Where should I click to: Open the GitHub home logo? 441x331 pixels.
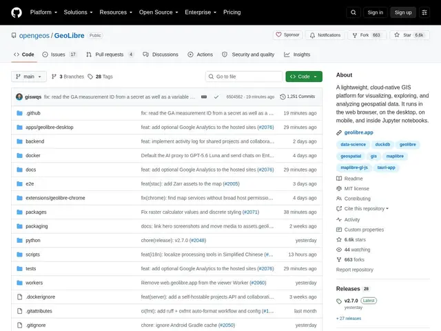tap(17, 12)
